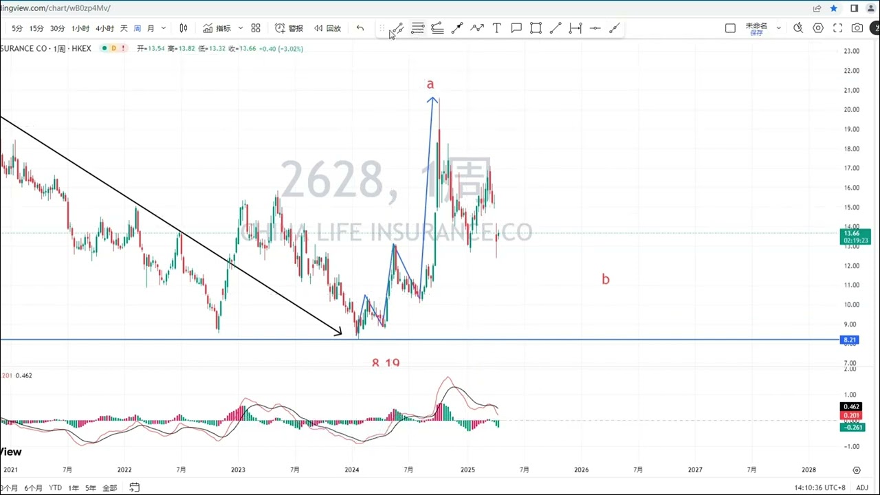Click the orange D data indicator
The height and width of the screenshot is (495, 880).
coord(114,48)
